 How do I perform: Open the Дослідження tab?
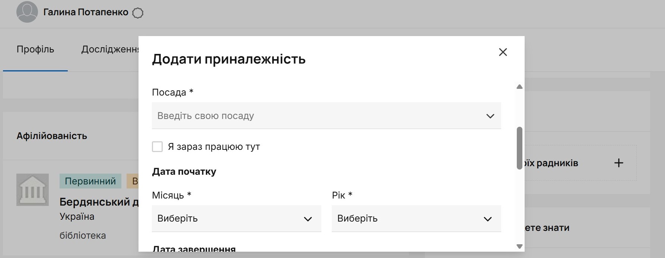110,49
